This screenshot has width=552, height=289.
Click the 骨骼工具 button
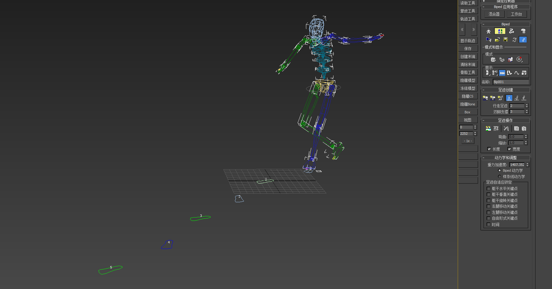pyautogui.click(x=468, y=72)
